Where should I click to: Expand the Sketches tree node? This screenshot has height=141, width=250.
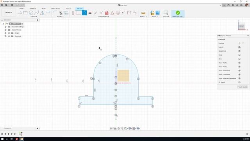pyautogui.click(x=6, y=36)
